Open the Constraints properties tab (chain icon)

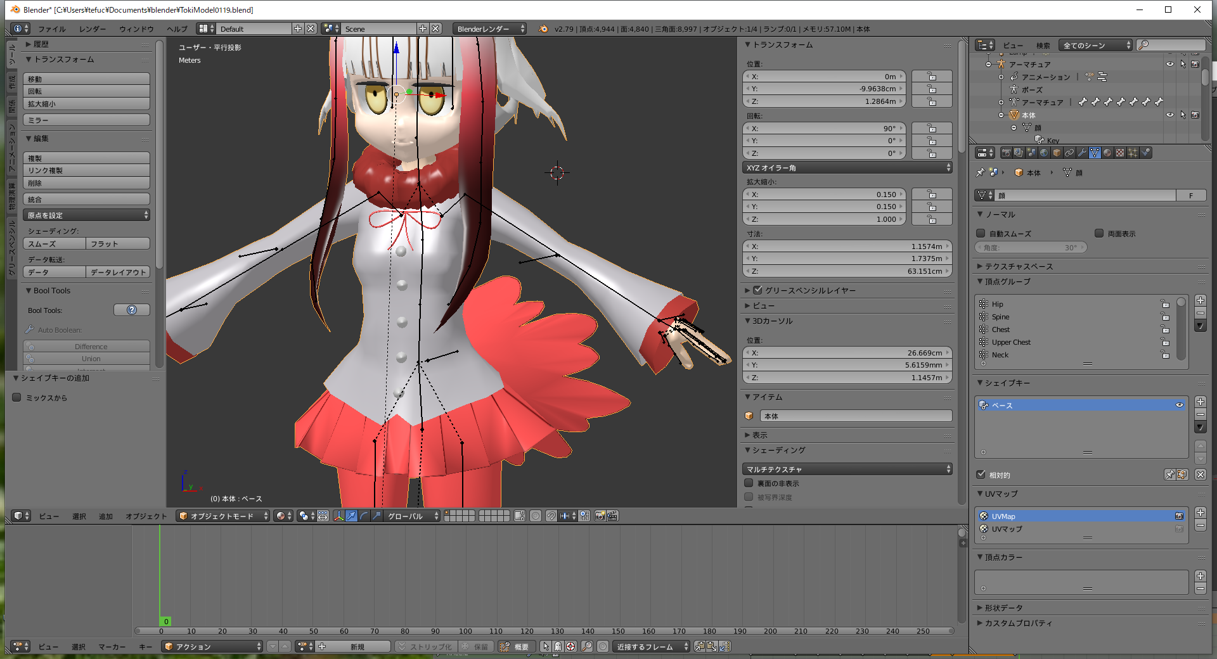click(1069, 153)
